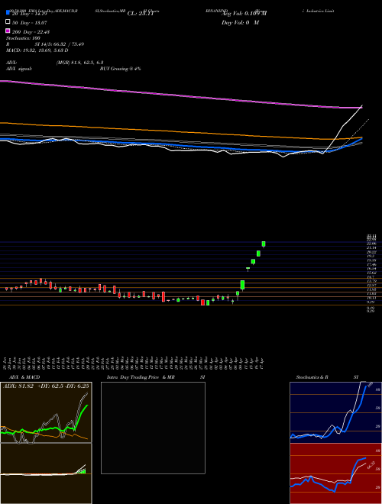Screen dimensions: 382x504
Task: Select the 'MACD: 19.32, 13.69, 5.63 D' reading
Action: pyautogui.click(x=37, y=50)
